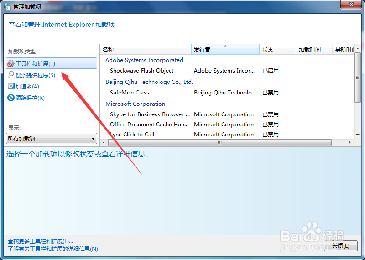Screen dimensions: 365x260
Task: Select Toolbars and Extensions gear icon
Action: click(x=11, y=63)
